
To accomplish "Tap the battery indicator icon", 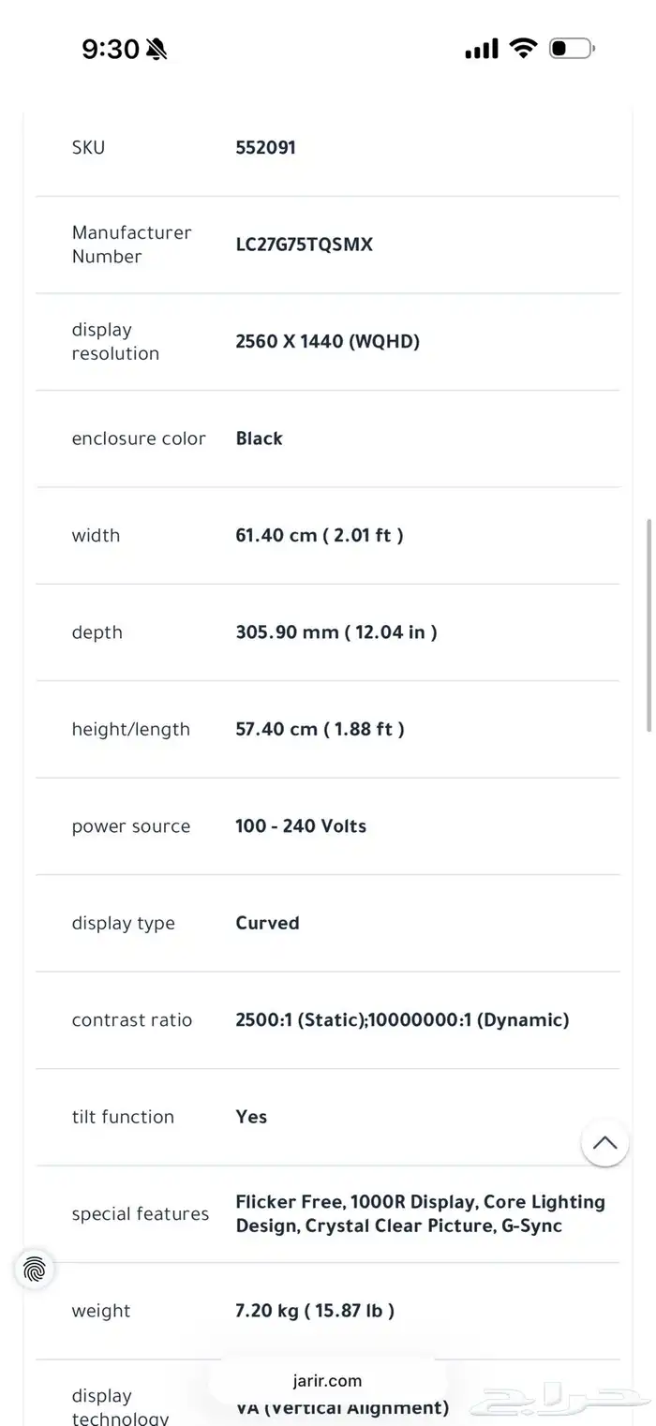I will point(571,48).
